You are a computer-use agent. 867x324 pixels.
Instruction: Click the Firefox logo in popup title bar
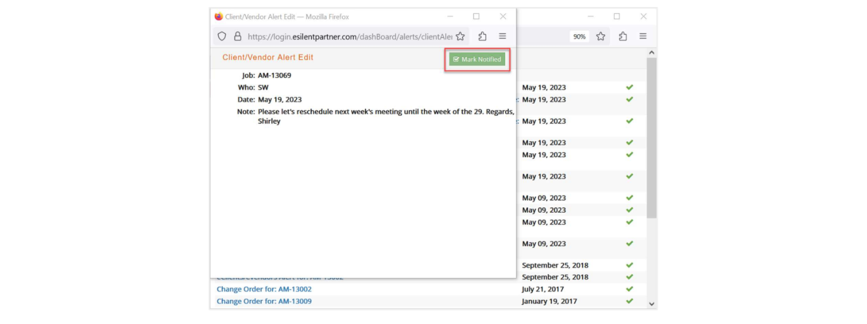pos(219,16)
